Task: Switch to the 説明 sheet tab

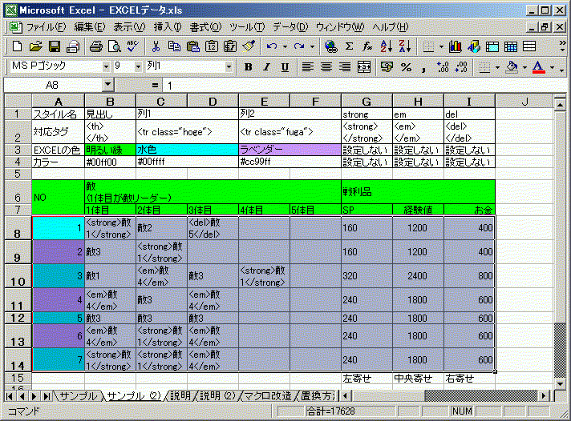Action: 180,396
